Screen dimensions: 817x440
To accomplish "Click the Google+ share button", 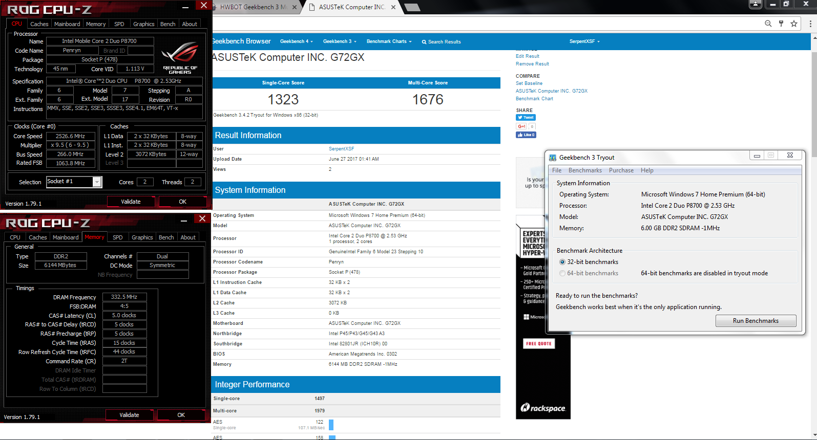I will coord(521,126).
